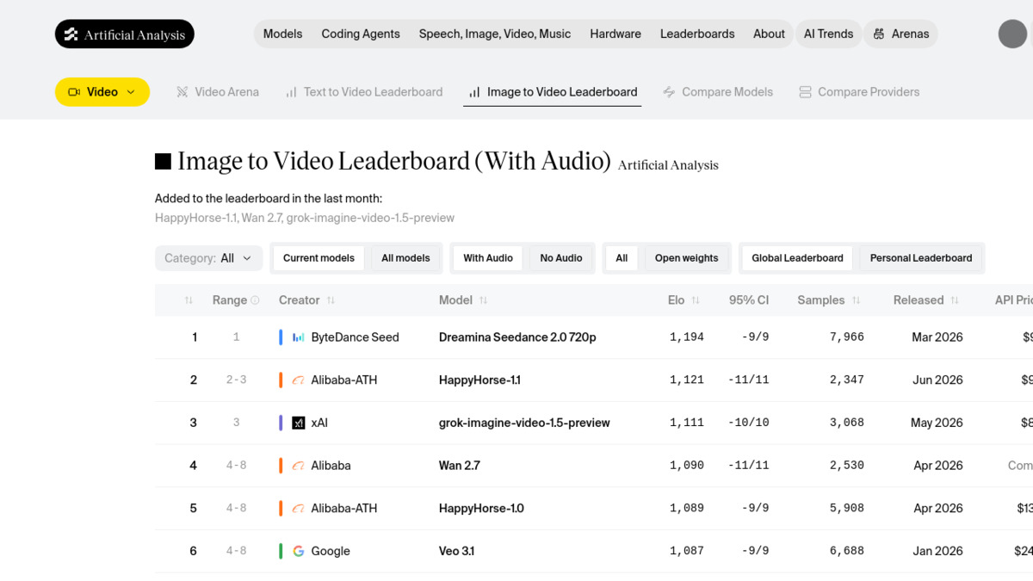Click the ByteDance Seed creator name
The image size is (1033, 581).
coord(355,337)
